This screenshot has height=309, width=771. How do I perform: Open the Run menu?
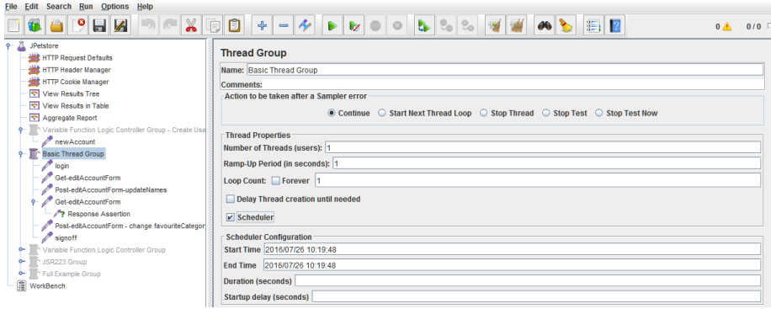[86, 7]
